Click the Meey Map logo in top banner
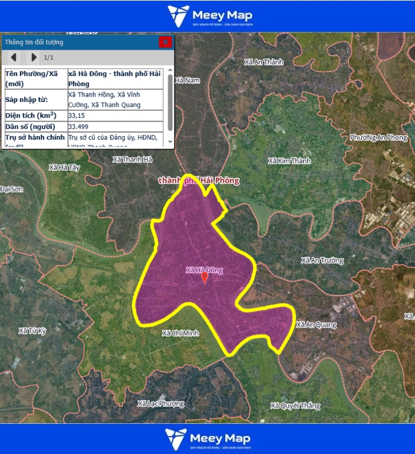 click(x=209, y=16)
